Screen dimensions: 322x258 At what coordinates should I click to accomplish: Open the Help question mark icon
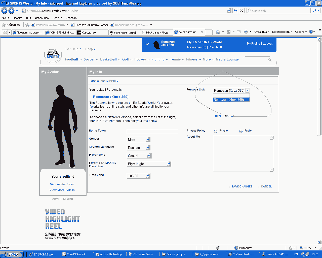[311, 32]
